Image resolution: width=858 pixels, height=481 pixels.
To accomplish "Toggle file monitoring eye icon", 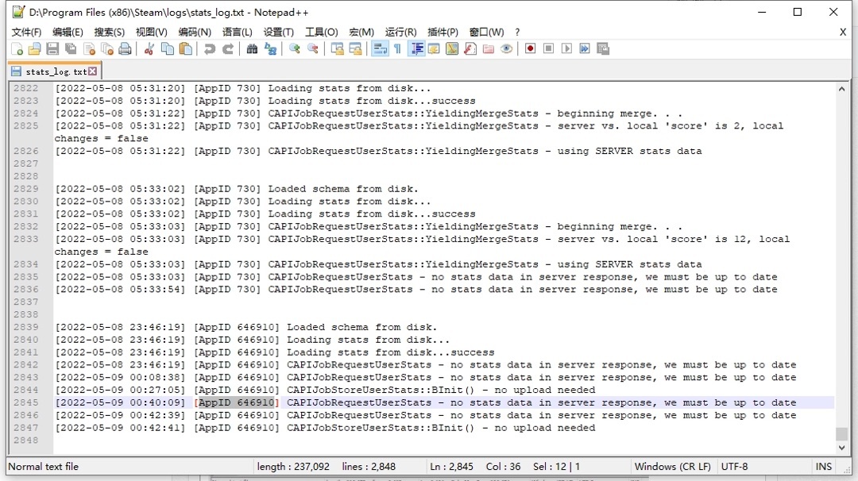I will [507, 49].
